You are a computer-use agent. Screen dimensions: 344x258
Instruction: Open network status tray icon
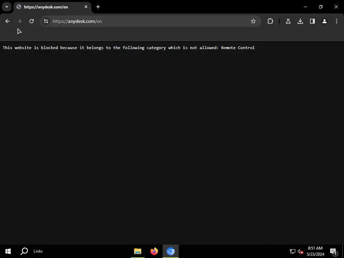(x=293, y=251)
